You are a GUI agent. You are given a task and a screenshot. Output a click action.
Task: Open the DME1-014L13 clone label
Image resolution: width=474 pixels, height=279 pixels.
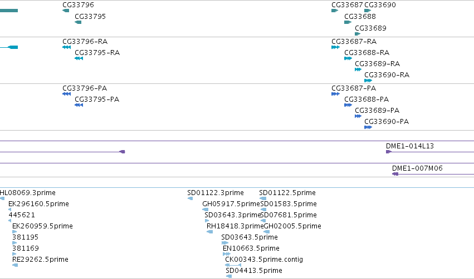[410, 146]
